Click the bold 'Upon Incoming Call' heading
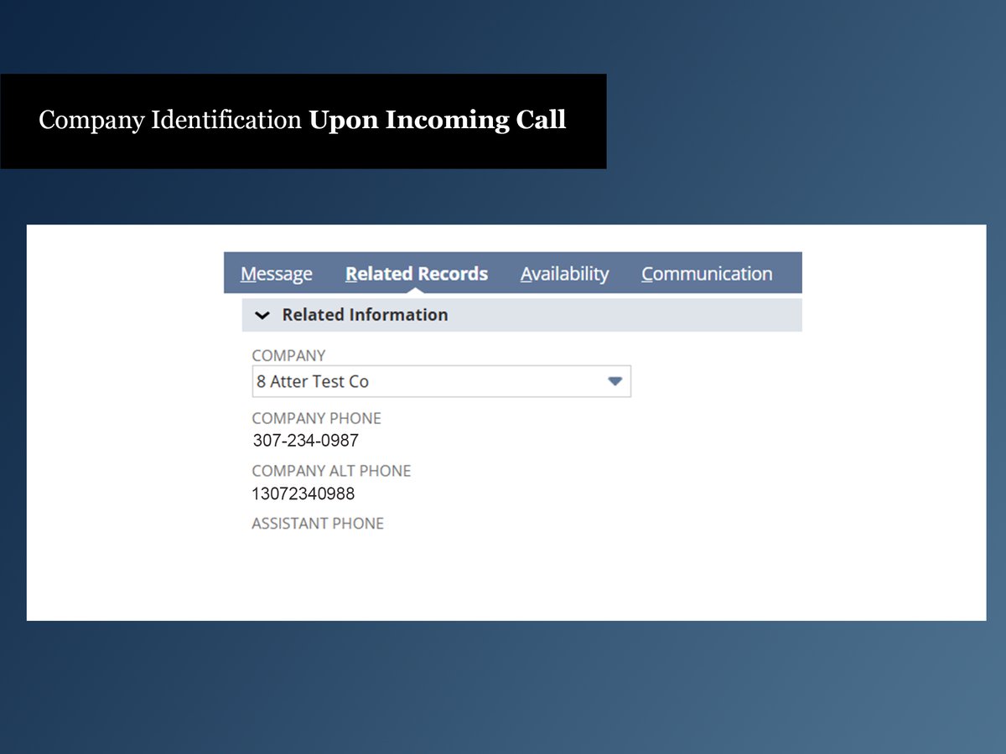This screenshot has width=1006, height=754. tap(437, 121)
